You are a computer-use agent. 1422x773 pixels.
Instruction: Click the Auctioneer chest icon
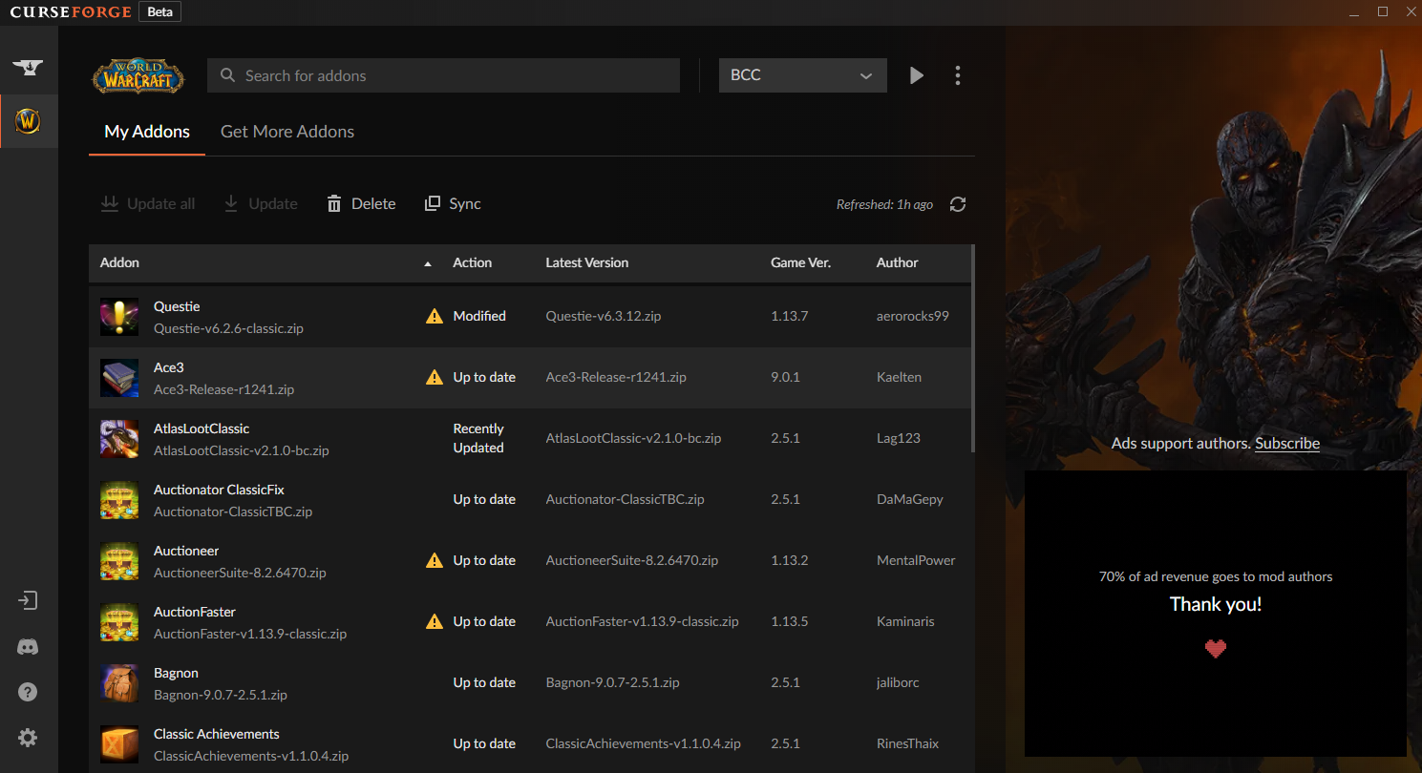pos(119,561)
